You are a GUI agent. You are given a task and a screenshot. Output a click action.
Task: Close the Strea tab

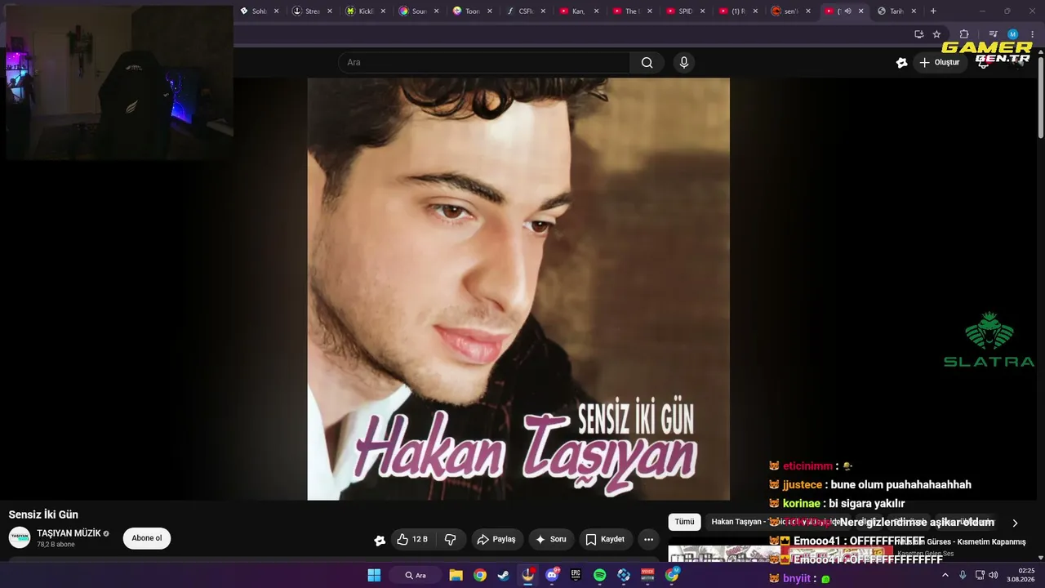[x=330, y=11]
